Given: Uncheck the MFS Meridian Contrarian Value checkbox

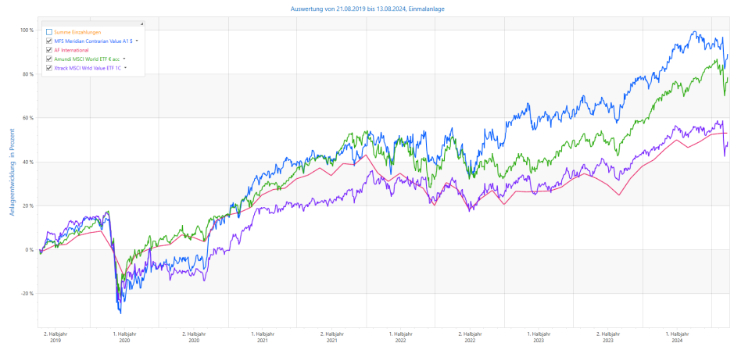Looking at the screenshot, I should pos(49,41).
